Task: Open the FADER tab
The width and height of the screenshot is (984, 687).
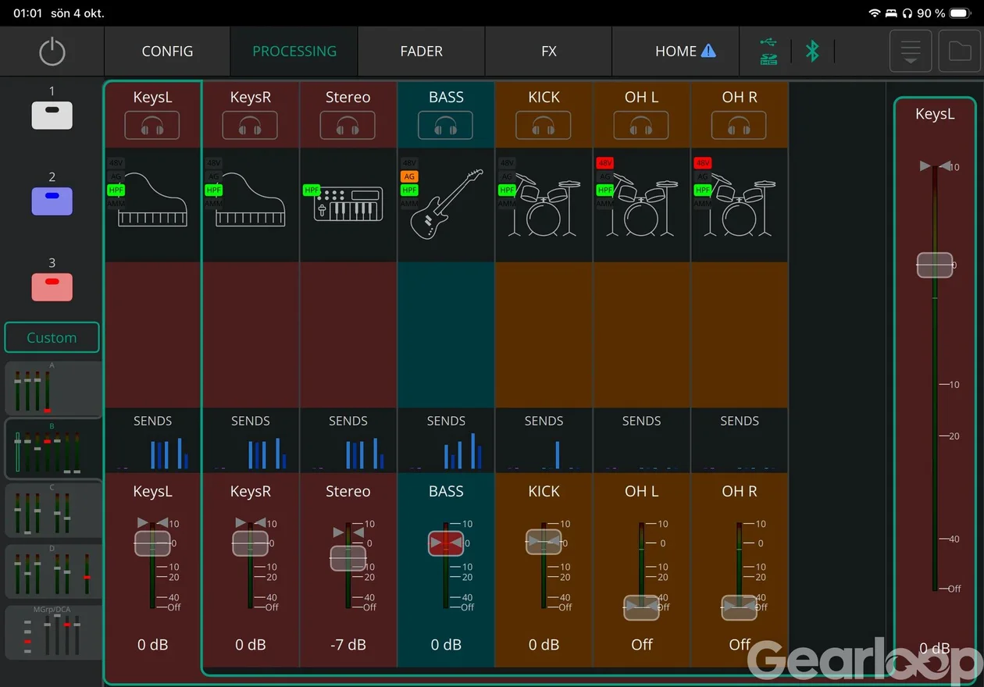Action: click(x=422, y=52)
